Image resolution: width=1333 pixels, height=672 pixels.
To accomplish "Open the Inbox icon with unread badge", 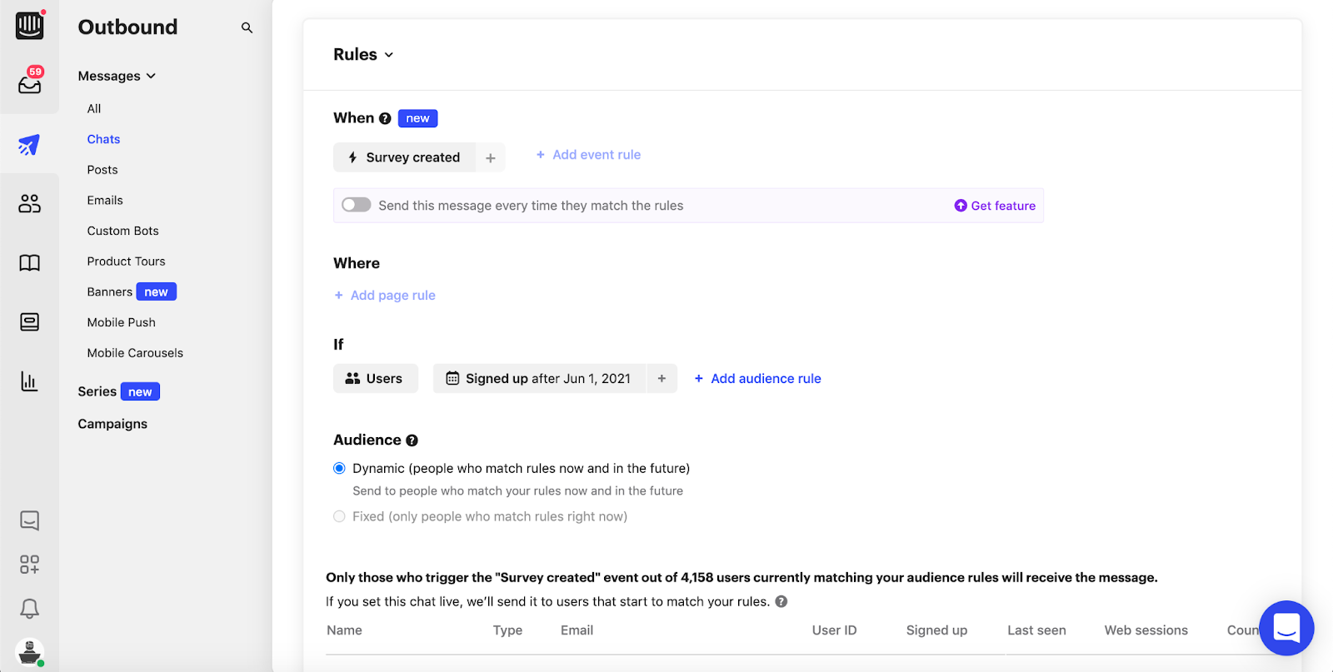I will (x=30, y=83).
